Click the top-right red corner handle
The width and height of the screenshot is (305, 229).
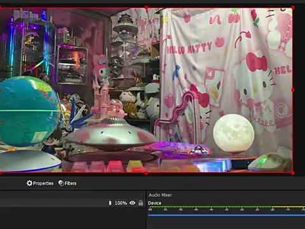(x=293, y=8)
